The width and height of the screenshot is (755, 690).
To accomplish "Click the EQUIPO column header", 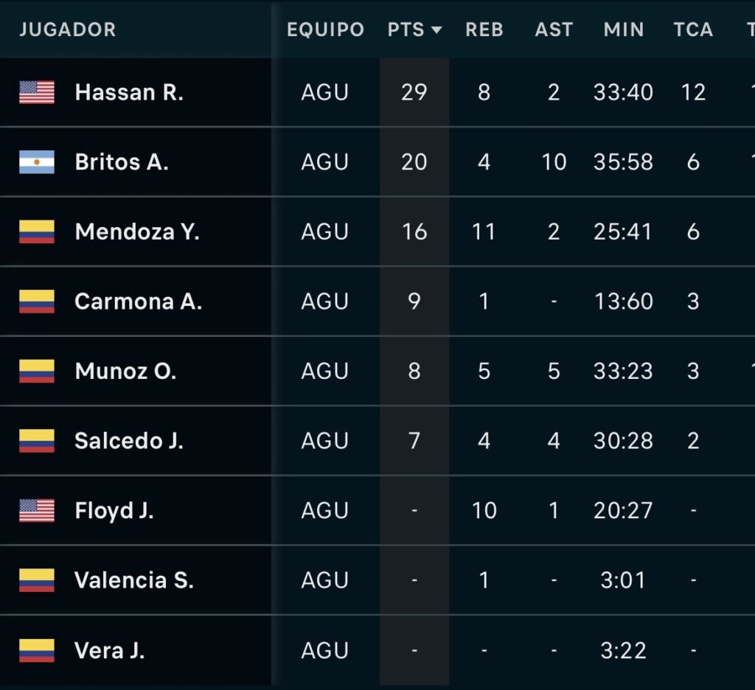I will tap(325, 30).
